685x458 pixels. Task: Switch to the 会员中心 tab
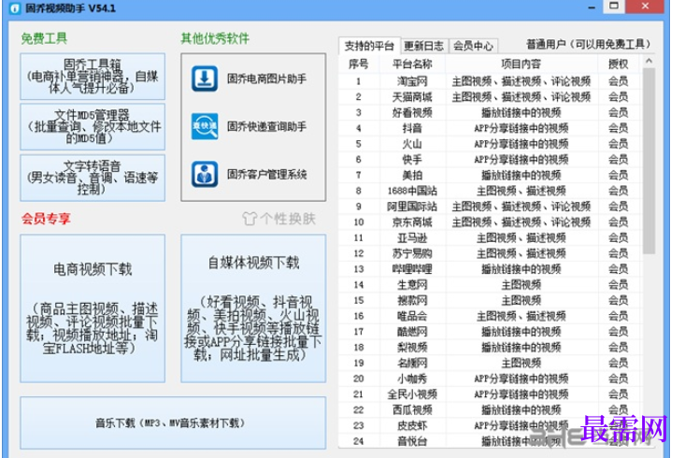click(473, 46)
